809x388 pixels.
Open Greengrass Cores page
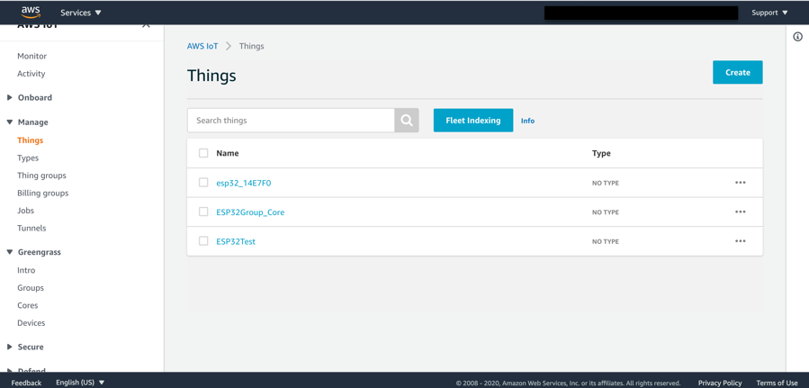pyautogui.click(x=28, y=305)
